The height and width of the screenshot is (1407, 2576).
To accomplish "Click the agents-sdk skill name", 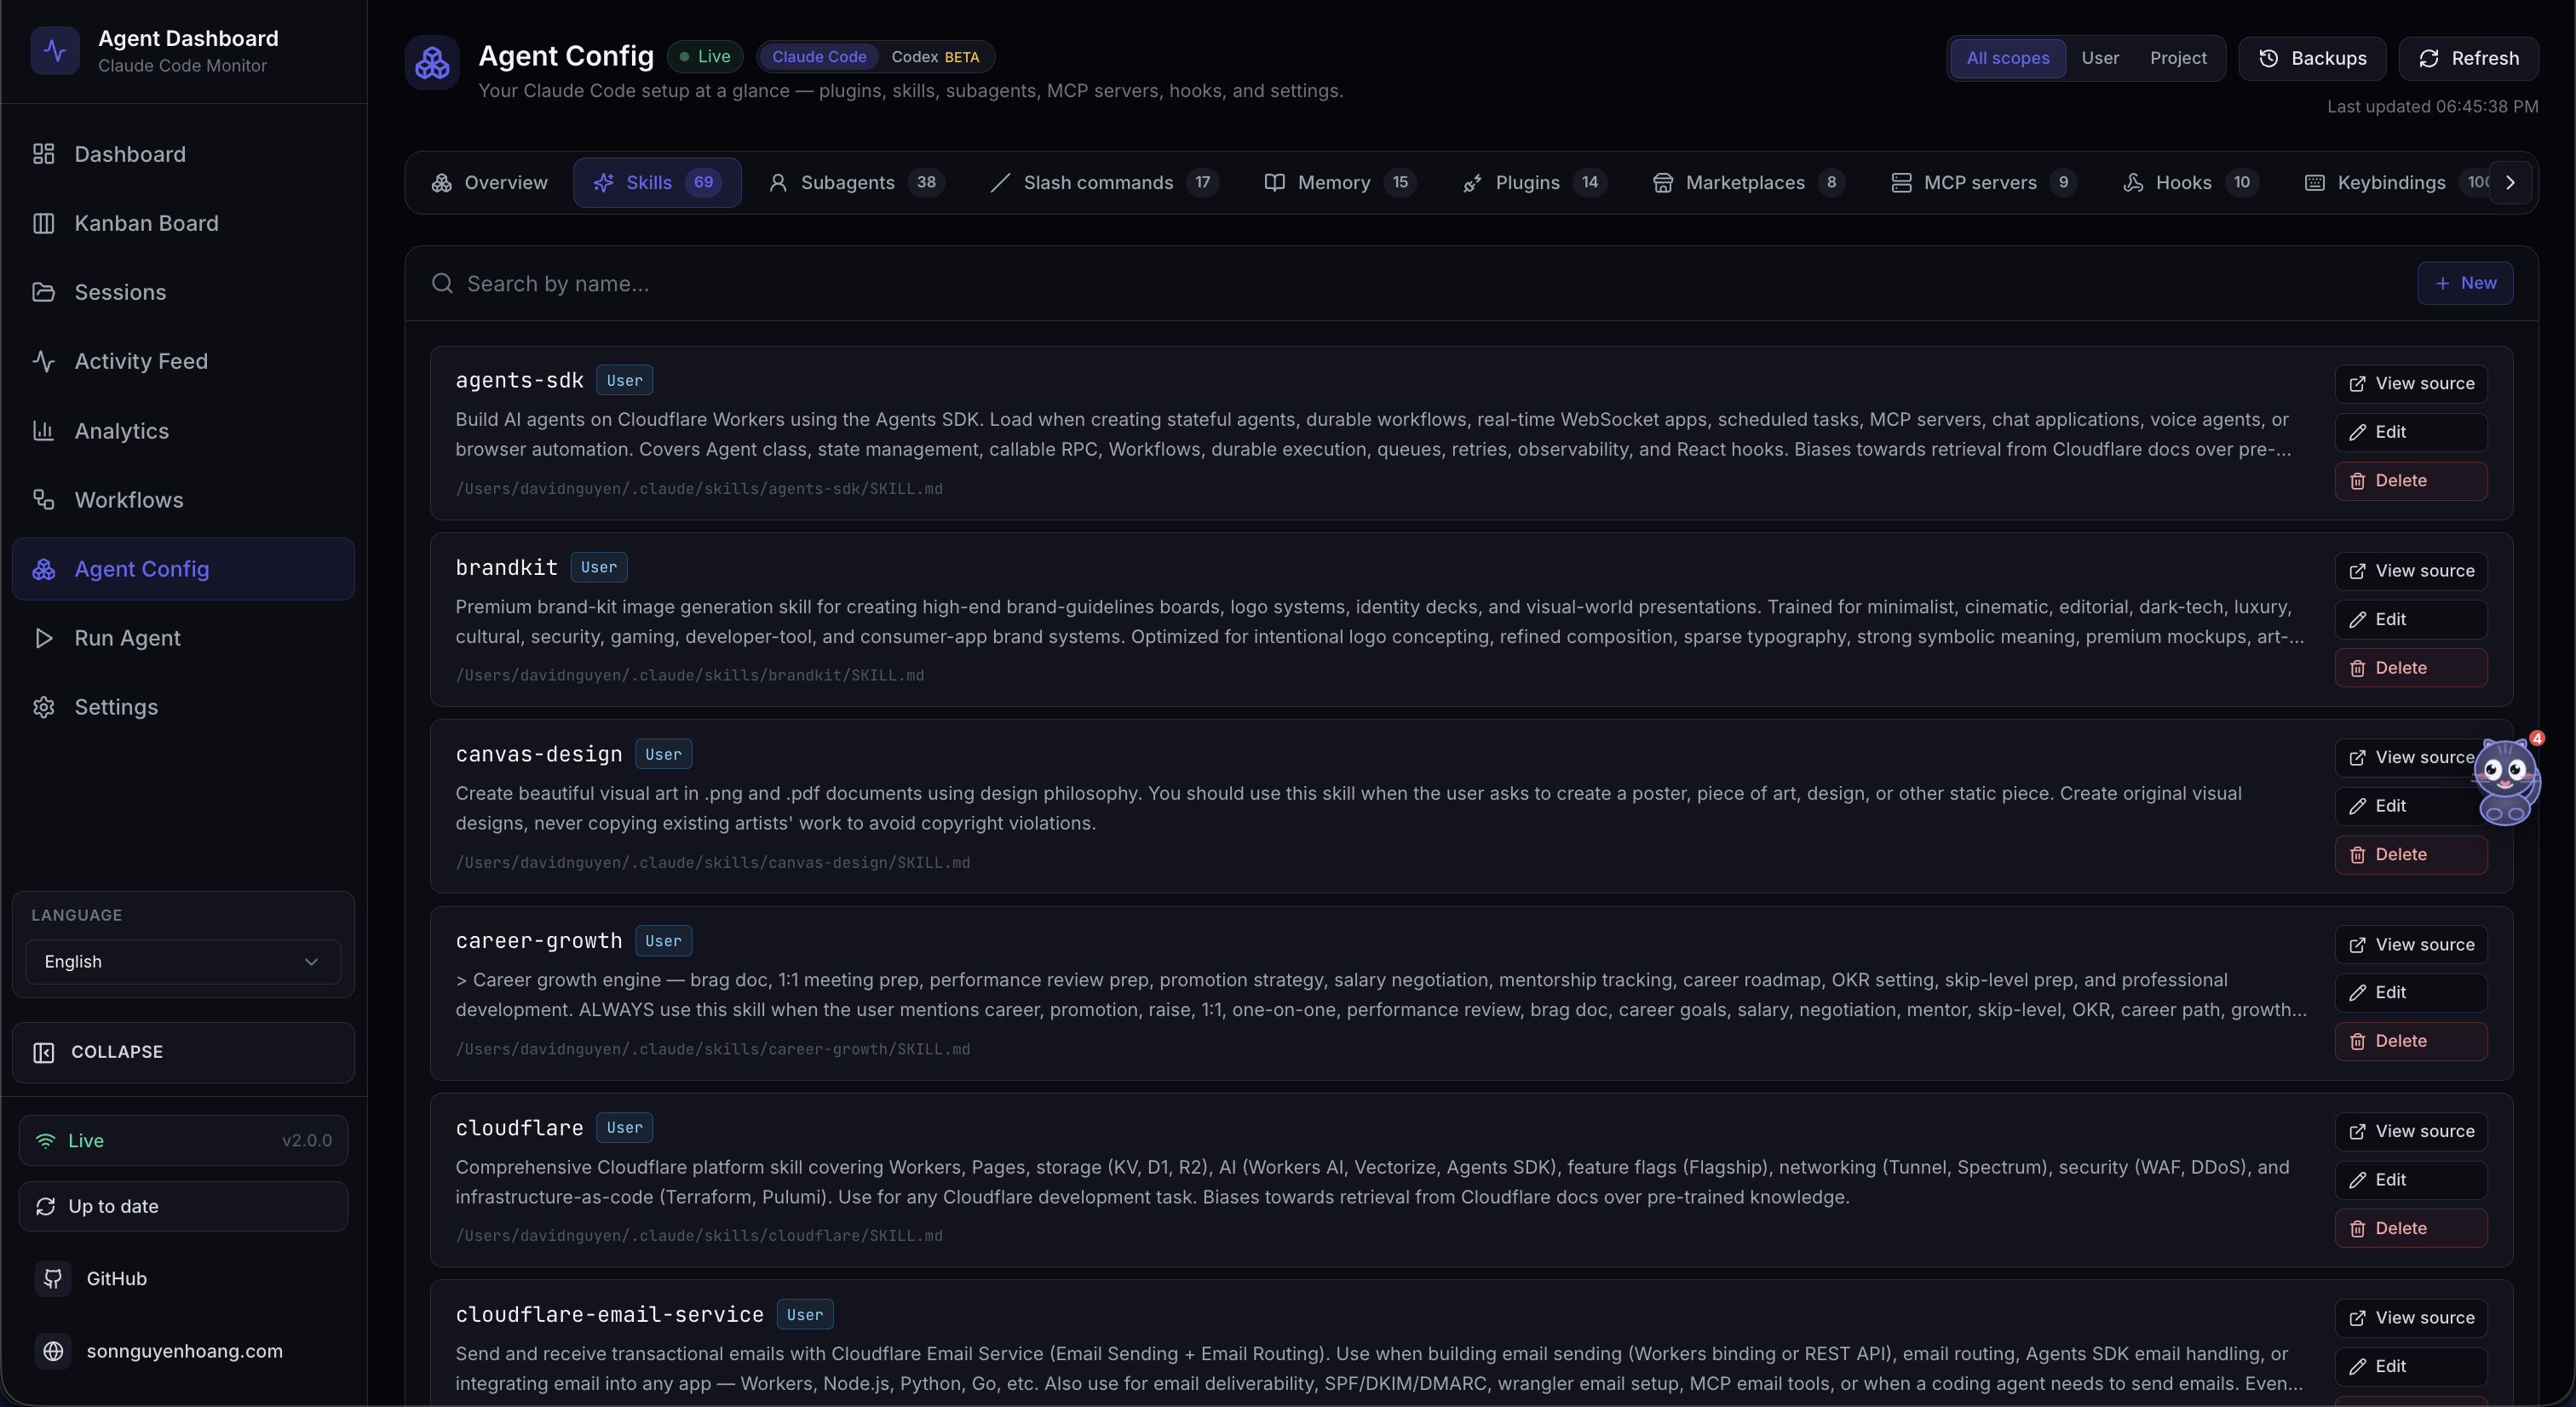I will point(519,380).
